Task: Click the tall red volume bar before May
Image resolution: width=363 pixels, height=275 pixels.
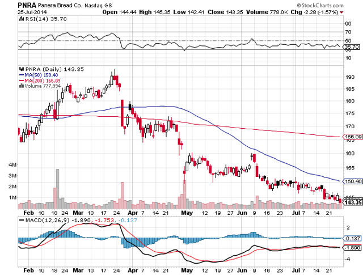Action: (184, 194)
